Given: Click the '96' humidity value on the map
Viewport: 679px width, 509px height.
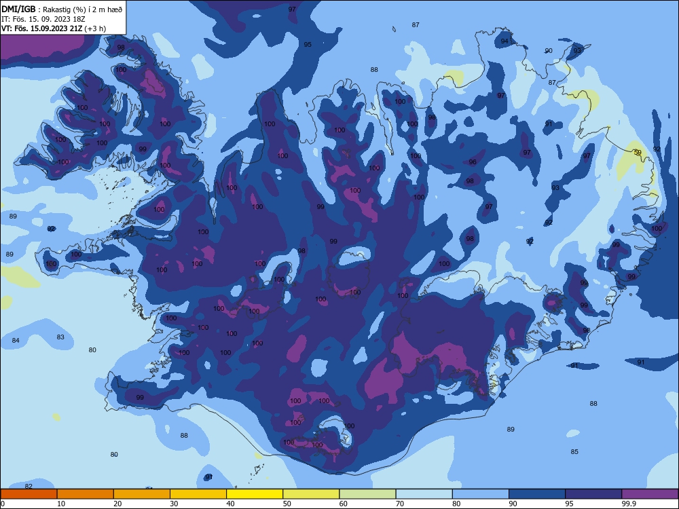Looking at the screenshot, I should (473, 162).
